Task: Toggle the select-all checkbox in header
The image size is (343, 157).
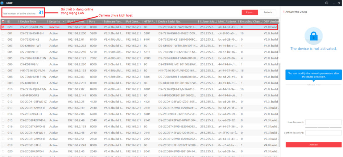Action: coord(3,22)
